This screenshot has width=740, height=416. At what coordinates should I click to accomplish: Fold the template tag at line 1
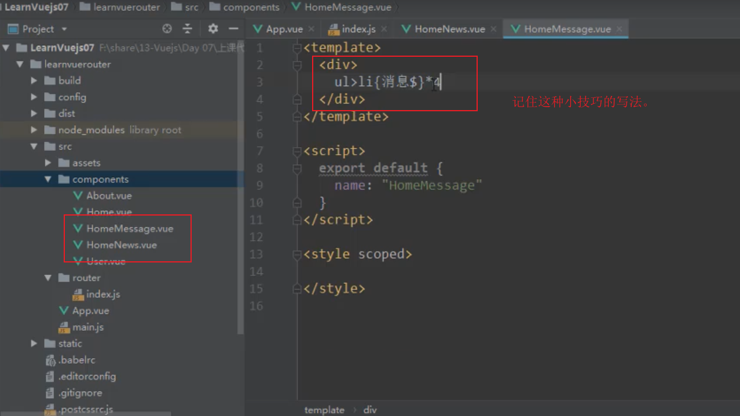point(297,48)
